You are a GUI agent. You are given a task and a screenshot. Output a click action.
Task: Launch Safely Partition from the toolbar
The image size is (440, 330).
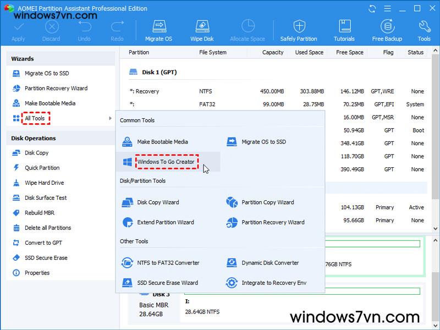[x=298, y=30]
